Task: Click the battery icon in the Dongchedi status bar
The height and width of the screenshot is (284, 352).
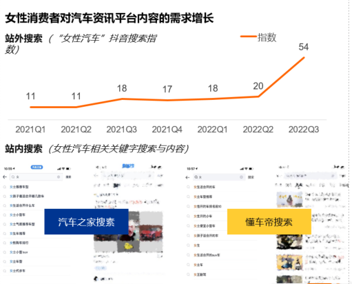Action: [x=251, y=169]
